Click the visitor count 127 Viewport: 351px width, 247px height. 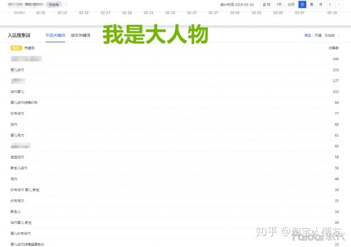click(x=336, y=80)
